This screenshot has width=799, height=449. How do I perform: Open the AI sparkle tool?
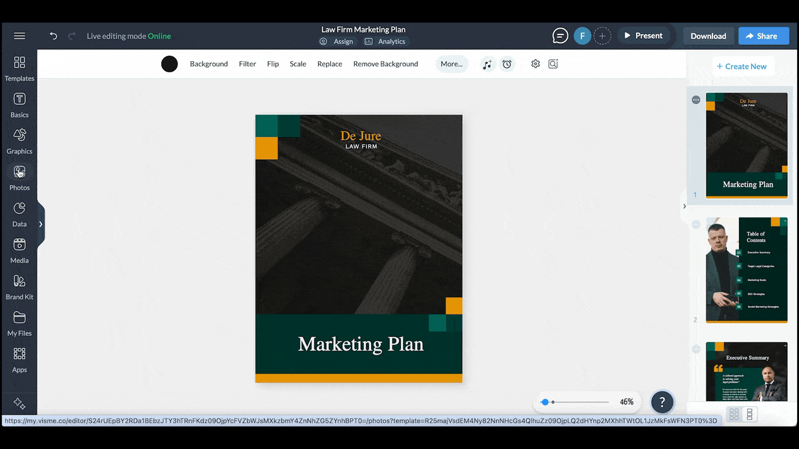[19, 404]
